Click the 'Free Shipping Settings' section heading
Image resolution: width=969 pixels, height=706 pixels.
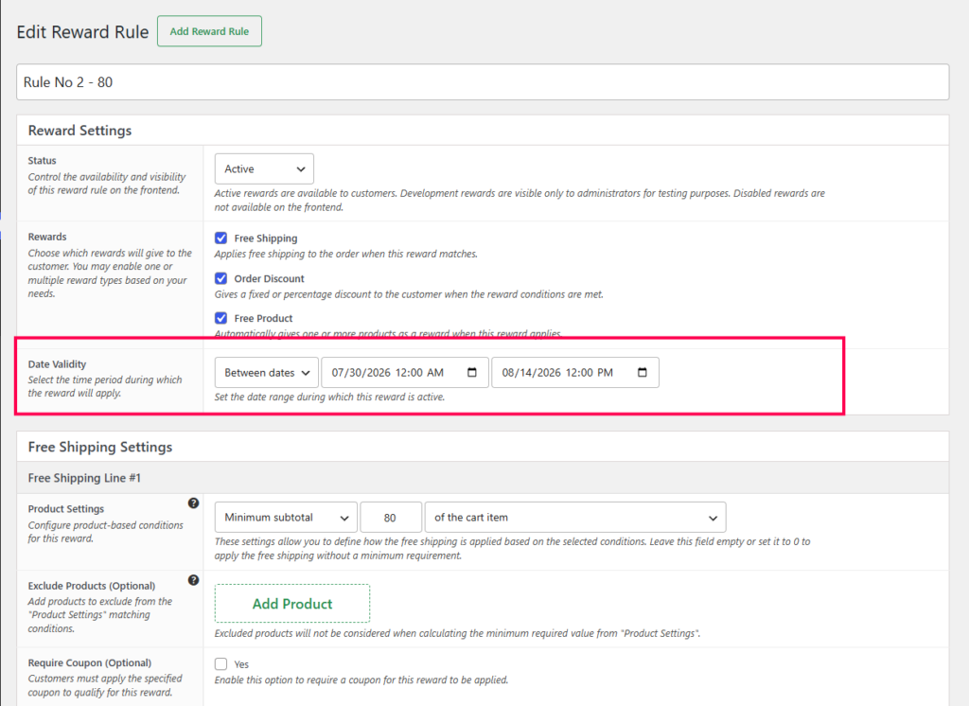100,447
